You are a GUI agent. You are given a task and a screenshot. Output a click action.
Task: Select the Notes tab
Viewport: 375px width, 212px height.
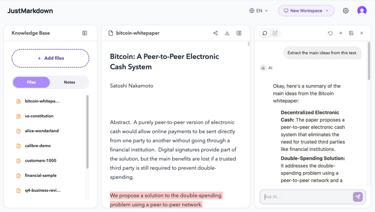[69, 82]
